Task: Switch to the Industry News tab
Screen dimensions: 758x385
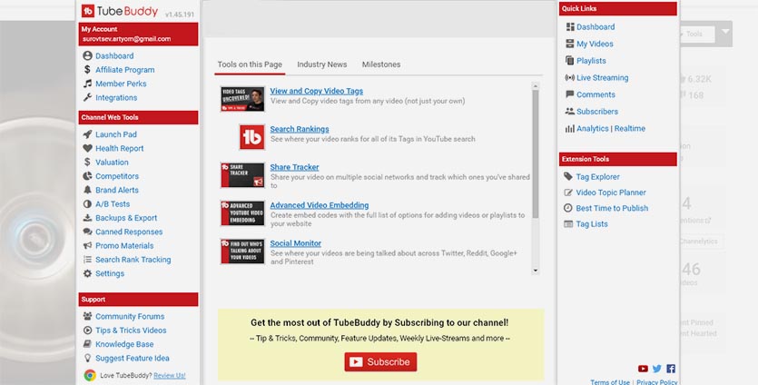Action: point(322,64)
